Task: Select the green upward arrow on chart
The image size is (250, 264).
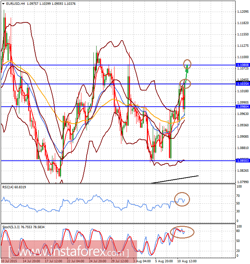Action: coord(187,72)
